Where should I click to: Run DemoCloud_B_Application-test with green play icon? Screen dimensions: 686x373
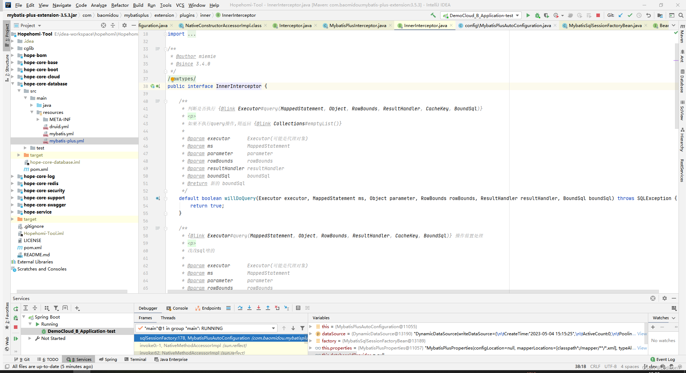(x=528, y=15)
